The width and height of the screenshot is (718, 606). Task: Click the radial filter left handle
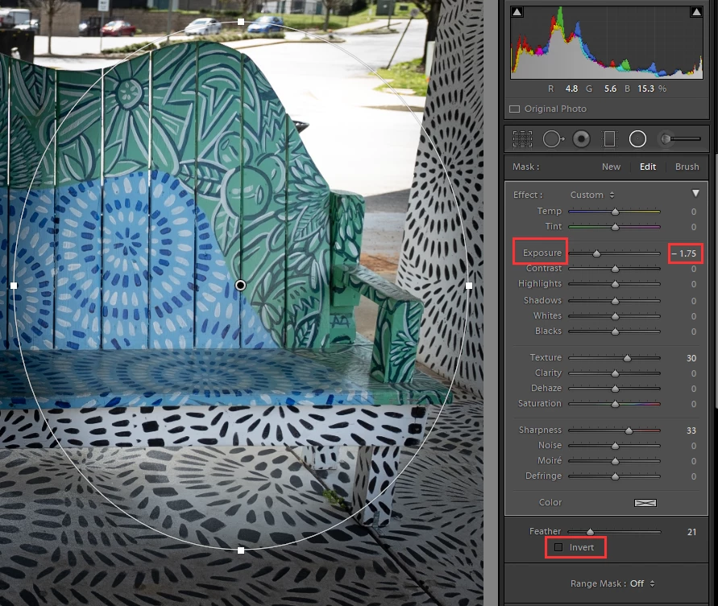click(x=14, y=286)
